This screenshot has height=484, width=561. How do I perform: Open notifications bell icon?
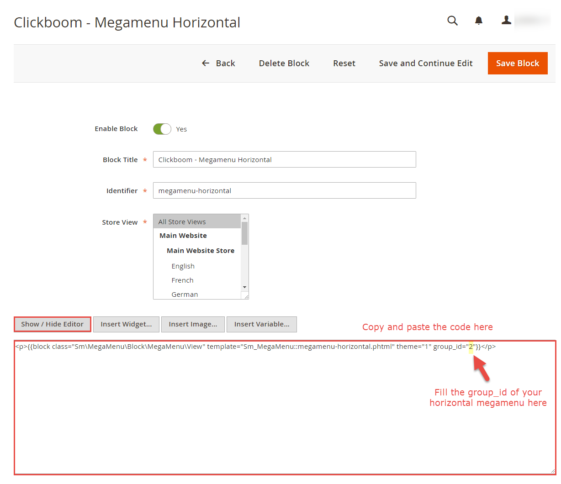[x=479, y=21]
